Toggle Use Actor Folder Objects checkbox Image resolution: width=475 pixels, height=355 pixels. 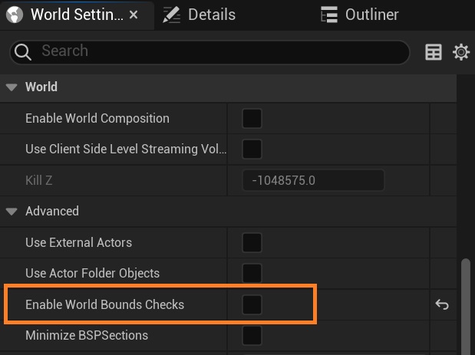(252, 273)
